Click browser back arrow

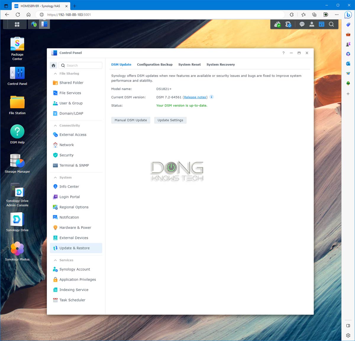[x=7, y=14]
